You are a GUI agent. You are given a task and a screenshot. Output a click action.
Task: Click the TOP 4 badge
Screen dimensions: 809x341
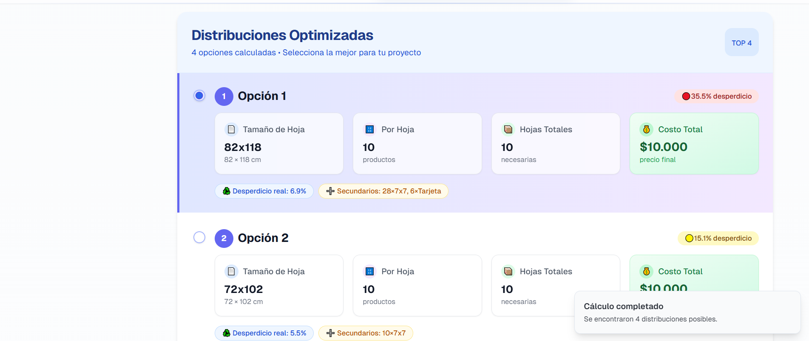[741, 43]
